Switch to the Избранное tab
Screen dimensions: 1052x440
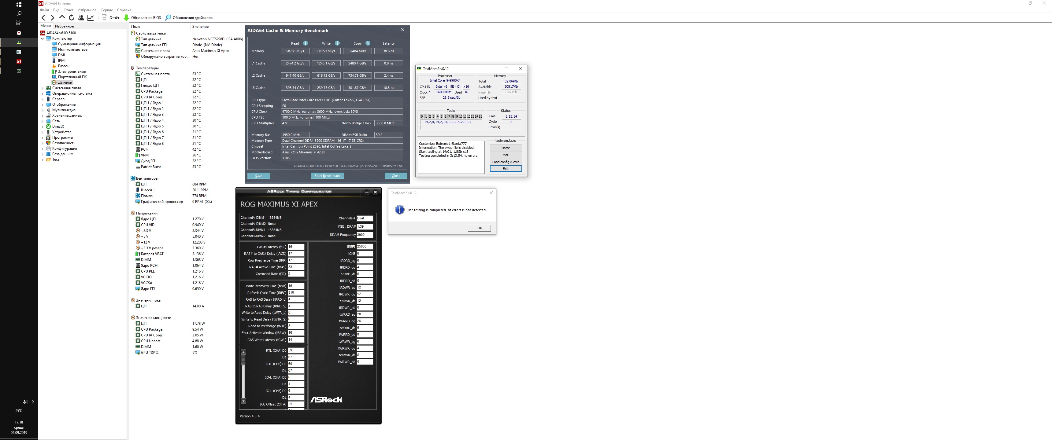pos(65,26)
